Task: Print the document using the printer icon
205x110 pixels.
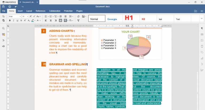Action: (x=10, y=6)
